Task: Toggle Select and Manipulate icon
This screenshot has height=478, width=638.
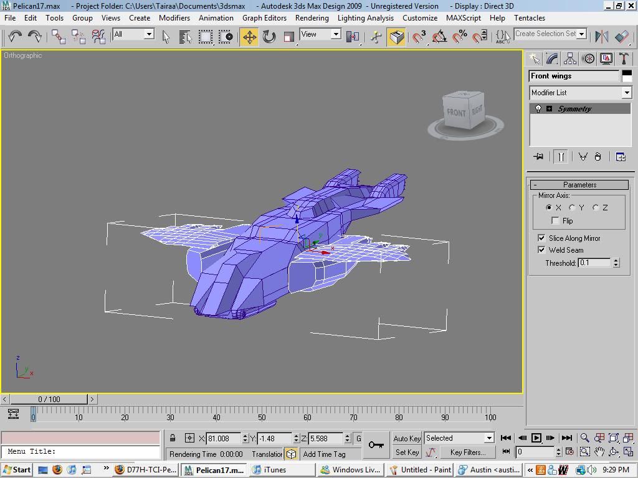Action: (x=376, y=37)
